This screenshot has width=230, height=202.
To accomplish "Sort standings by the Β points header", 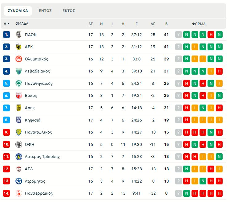I will (167, 24).
